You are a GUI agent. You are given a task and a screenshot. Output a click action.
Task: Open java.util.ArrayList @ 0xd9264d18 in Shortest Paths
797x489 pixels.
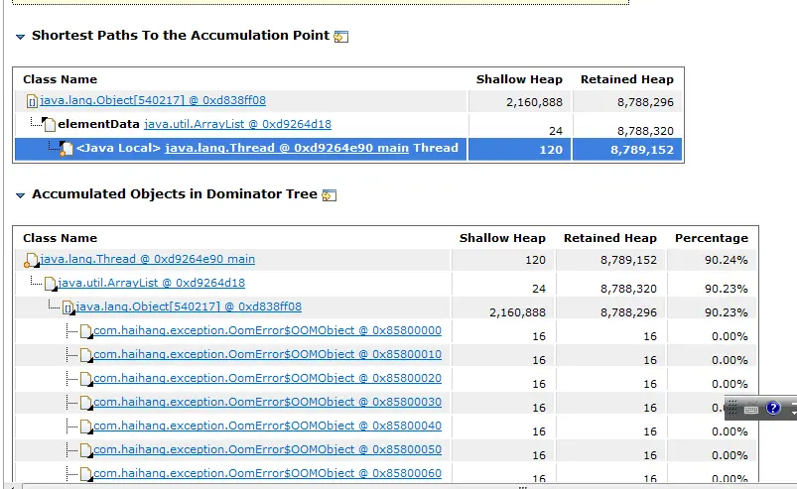click(x=237, y=124)
